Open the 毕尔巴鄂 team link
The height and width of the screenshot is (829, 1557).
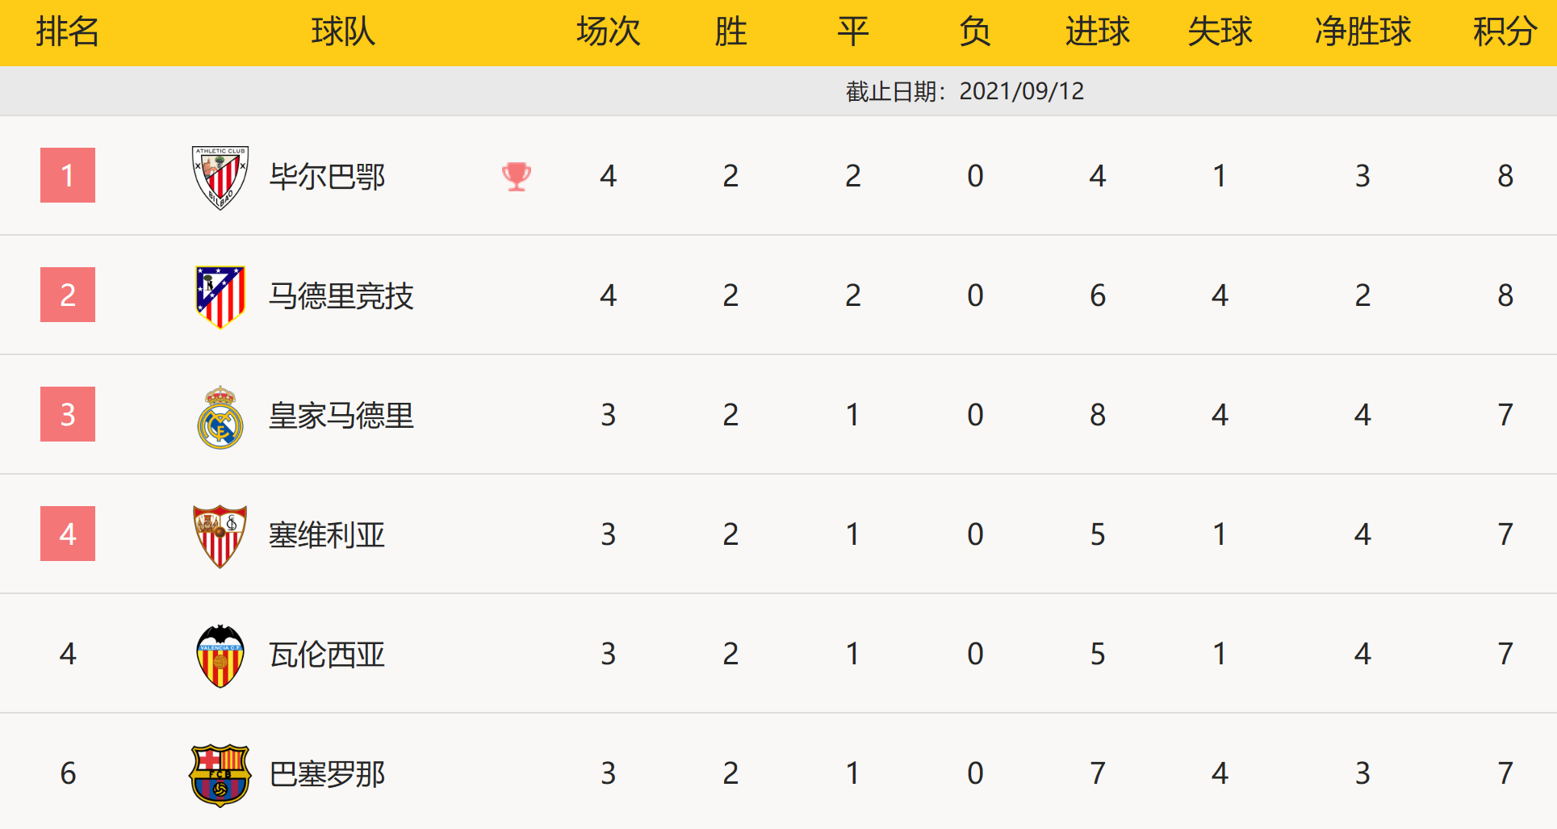pos(327,177)
